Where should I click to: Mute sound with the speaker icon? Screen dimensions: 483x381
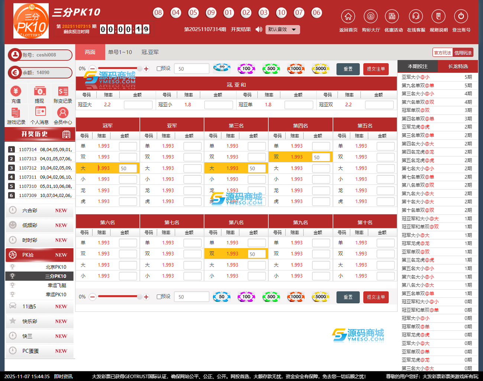coord(259,29)
